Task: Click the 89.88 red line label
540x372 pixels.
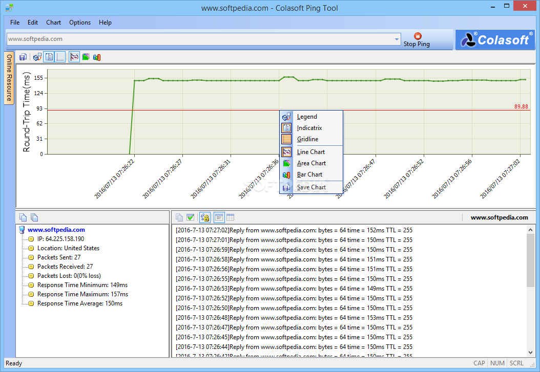Action: [521, 106]
